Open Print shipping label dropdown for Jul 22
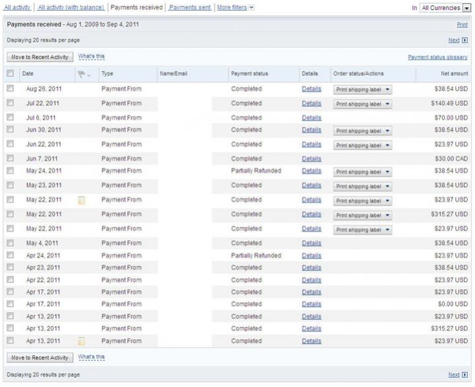475x387 pixels. tap(387, 105)
